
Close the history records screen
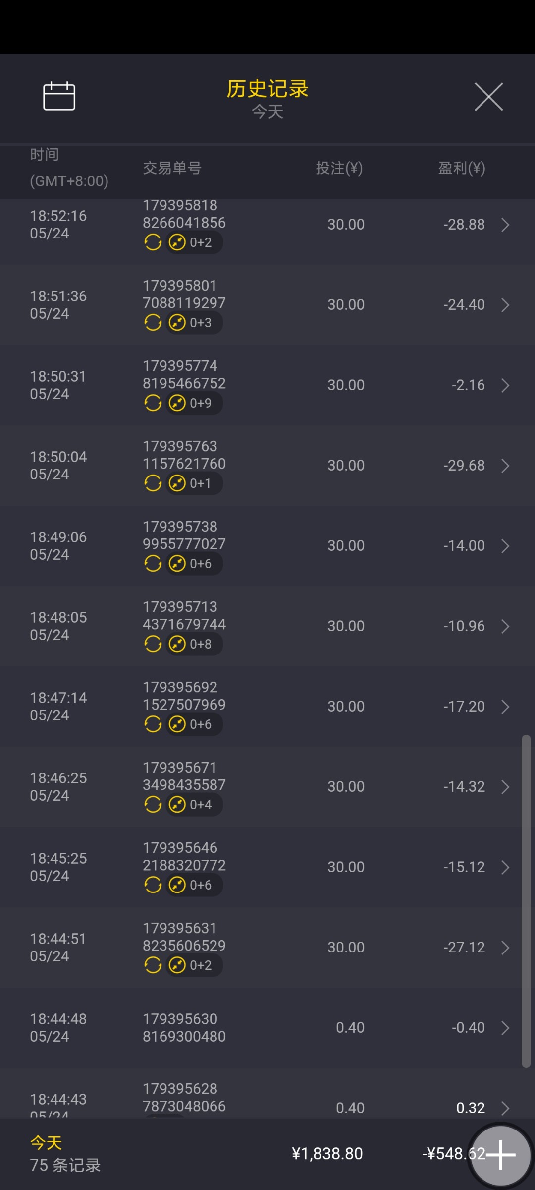pos(488,97)
